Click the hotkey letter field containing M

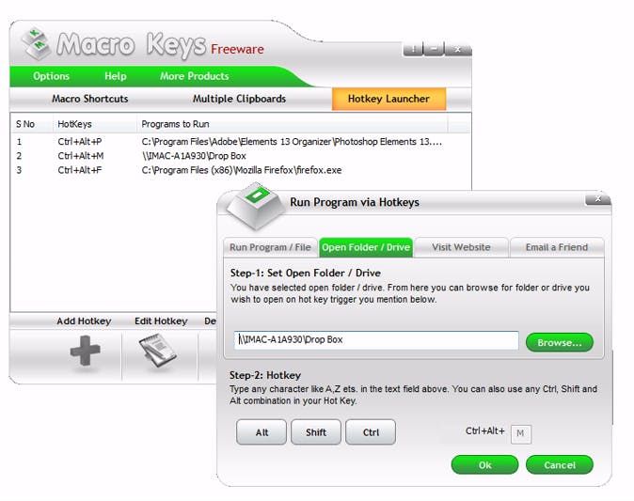point(521,434)
